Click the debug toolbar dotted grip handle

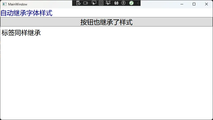(x=74, y=3)
